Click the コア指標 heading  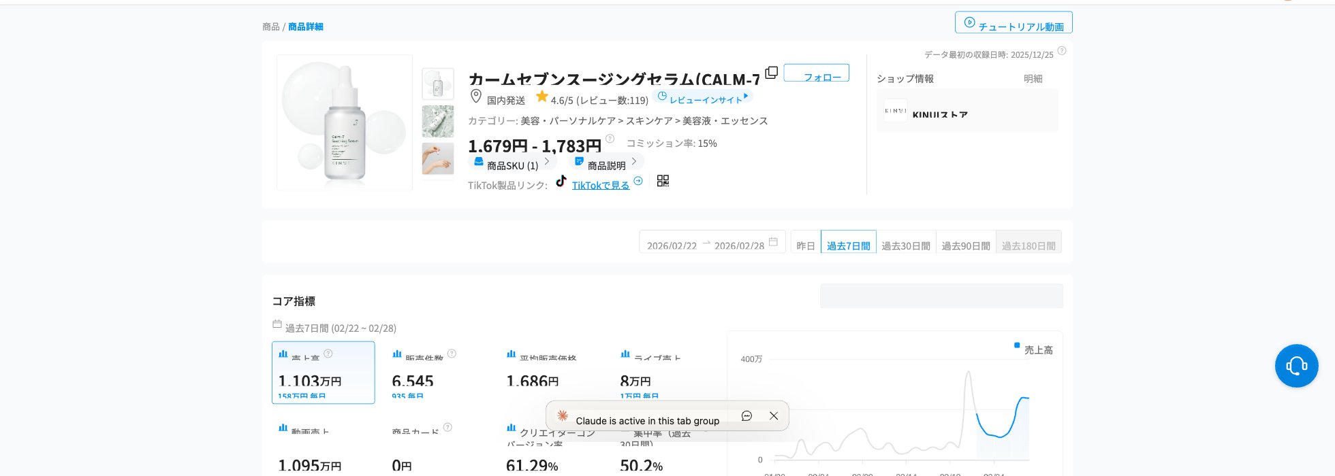[294, 301]
